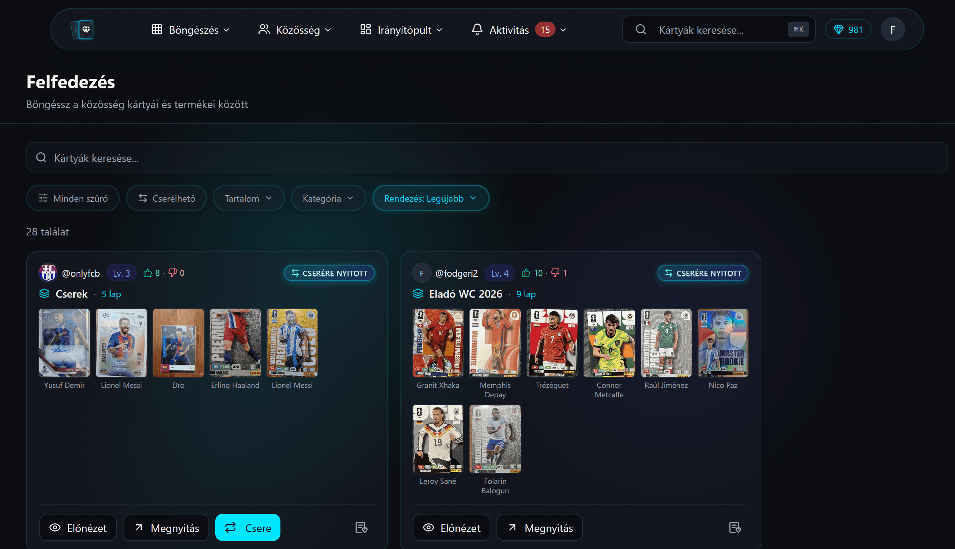The height and width of the screenshot is (549, 955).
Task: Open the Cserek collection title
Action: 71,294
